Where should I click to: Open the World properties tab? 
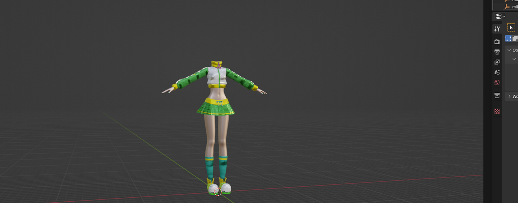pos(497,82)
